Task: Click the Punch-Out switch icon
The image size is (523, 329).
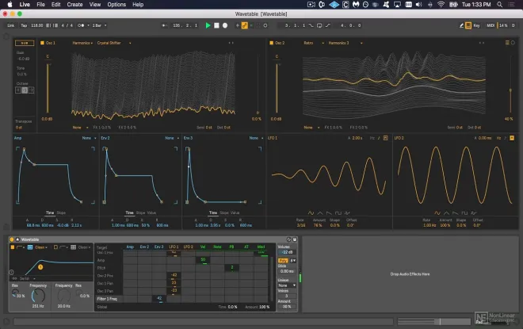Action: pos(328,25)
